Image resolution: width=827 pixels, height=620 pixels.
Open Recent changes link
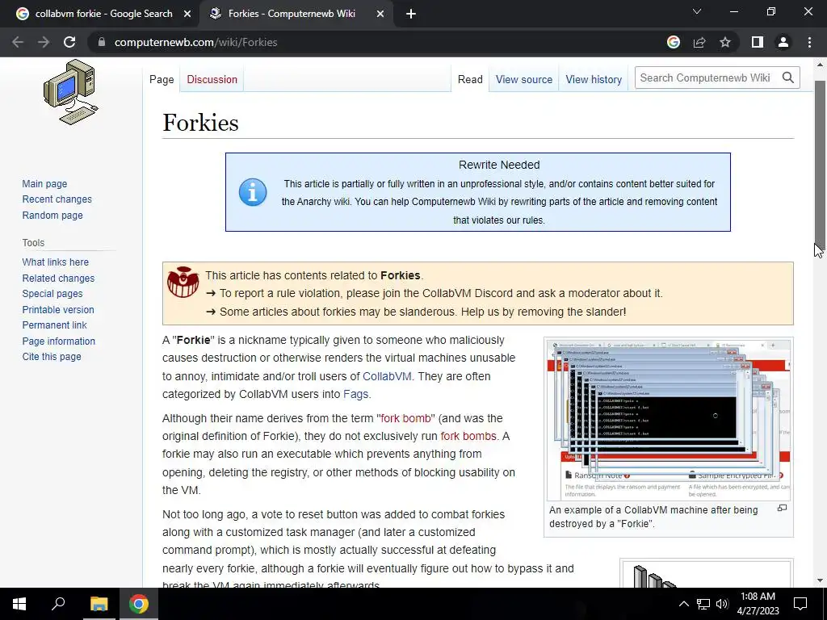pyautogui.click(x=57, y=199)
